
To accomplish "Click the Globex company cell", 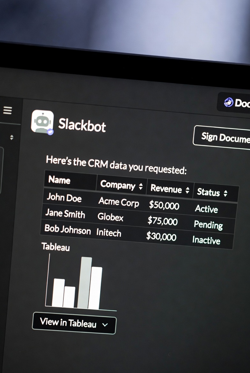I will 111,217.
